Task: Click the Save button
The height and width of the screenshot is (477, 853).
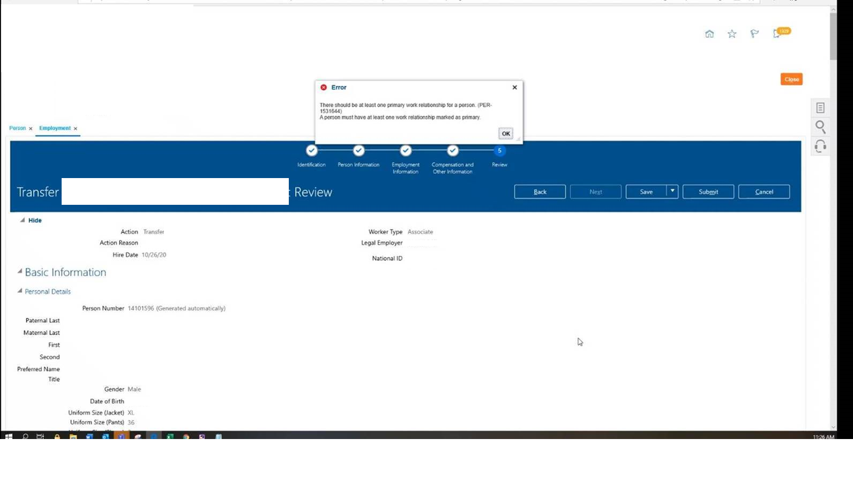Action: [646, 192]
